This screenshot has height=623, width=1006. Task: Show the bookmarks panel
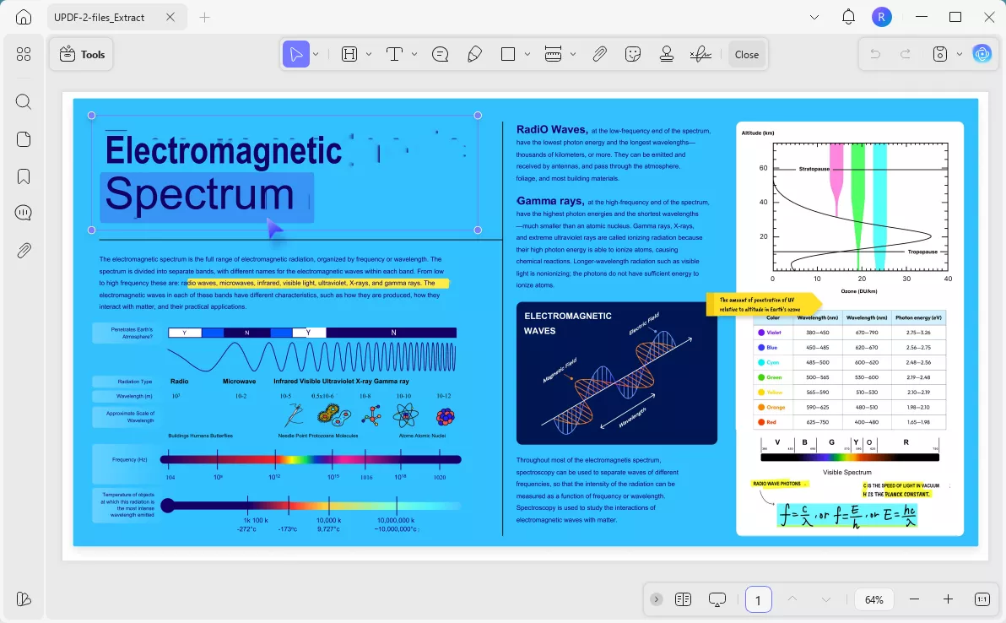24,176
